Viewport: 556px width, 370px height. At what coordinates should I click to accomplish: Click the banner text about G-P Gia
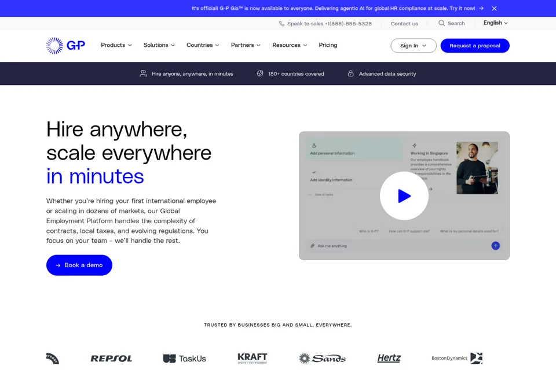(x=333, y=9)
